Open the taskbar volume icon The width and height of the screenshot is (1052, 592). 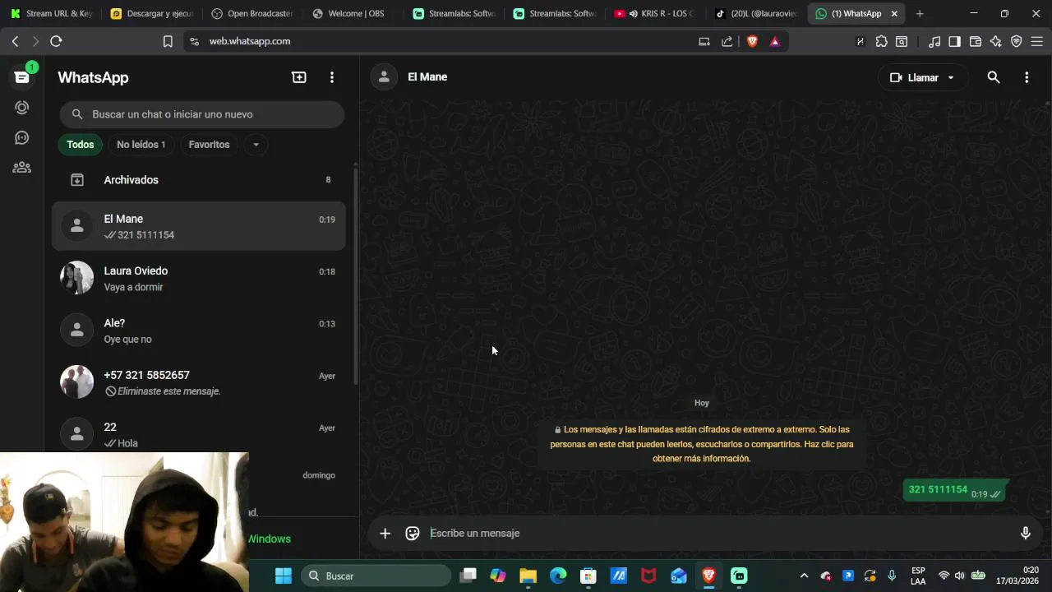coord(959,576)
